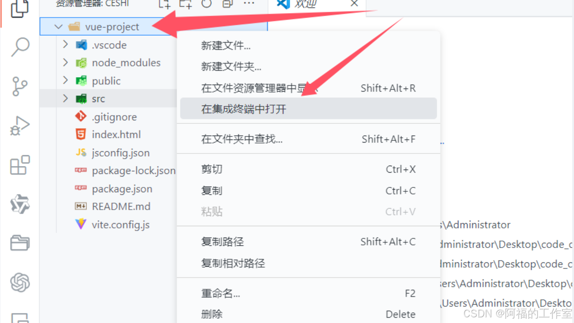
Task: Select 重命名... in the context menu
Action: 221,293
